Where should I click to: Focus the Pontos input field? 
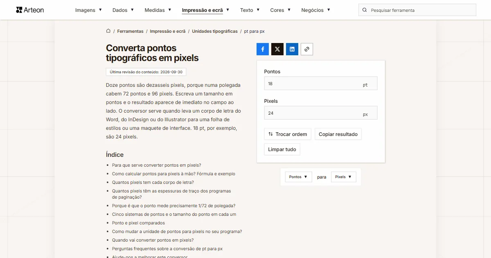(321, 84)
